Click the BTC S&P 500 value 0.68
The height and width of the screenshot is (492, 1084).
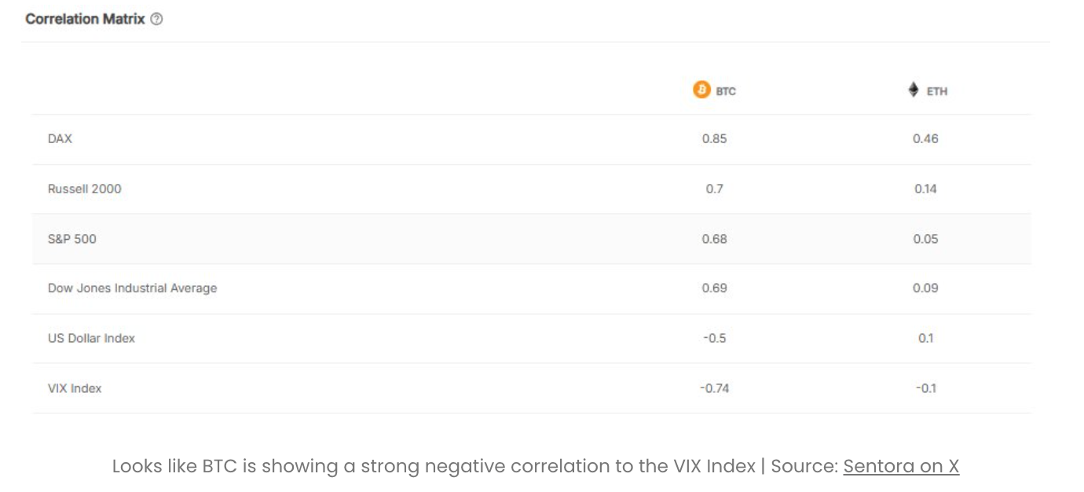[x=714, y=238]
